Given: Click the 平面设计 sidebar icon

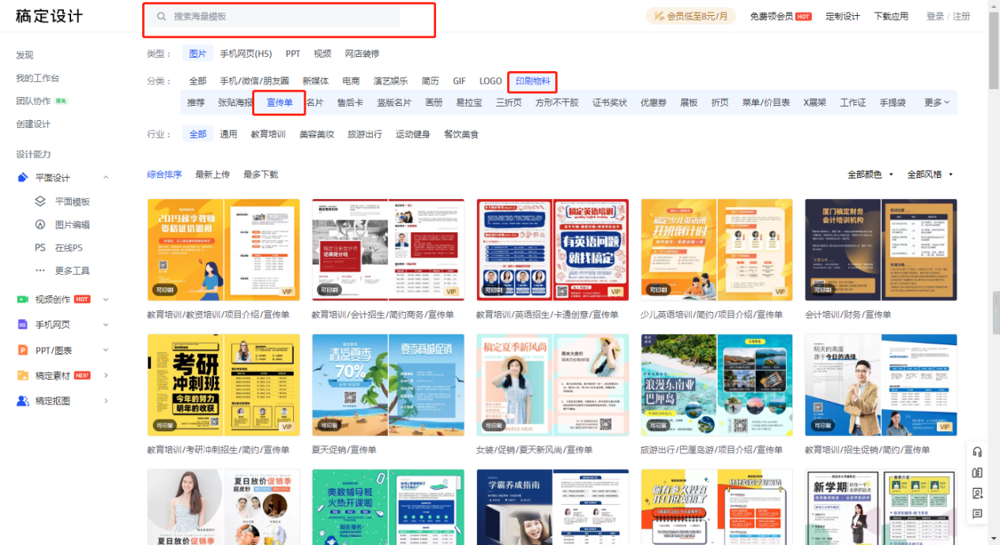Looking at the screenshot, I should pyautogui.click(x=23, y=178).
